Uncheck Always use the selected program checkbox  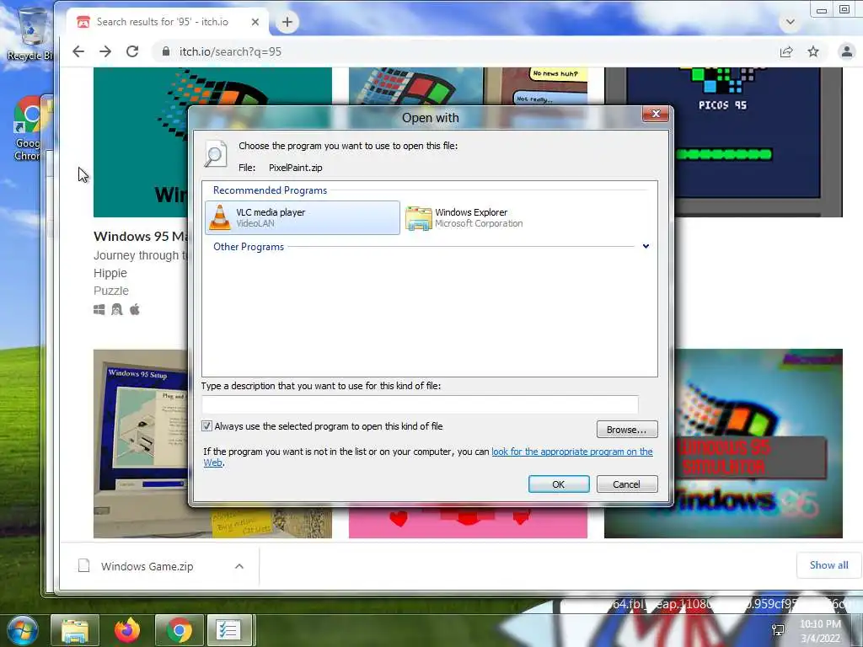tap(207, 425)
